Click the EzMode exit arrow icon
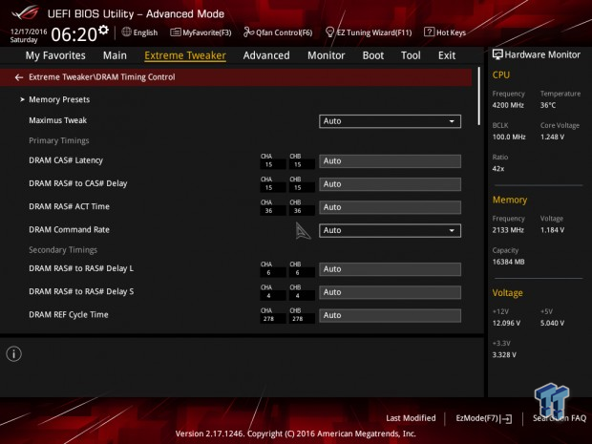This screenshot has height=444, width=592. (x=507, y=419)
